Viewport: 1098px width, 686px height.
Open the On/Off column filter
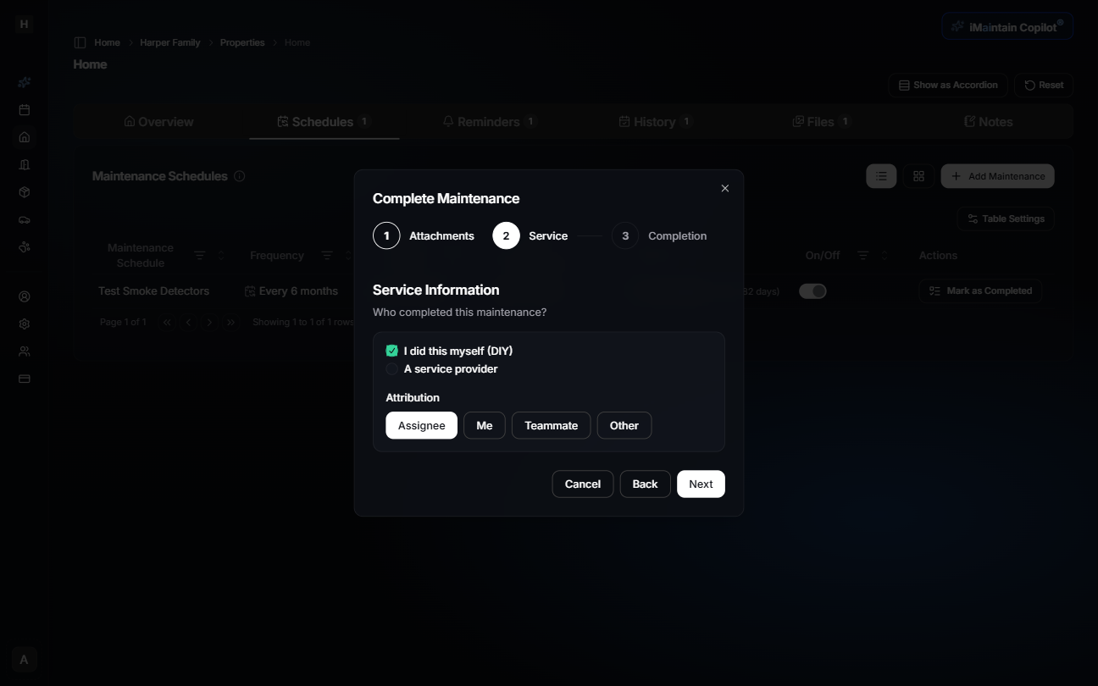pos(862,254)
